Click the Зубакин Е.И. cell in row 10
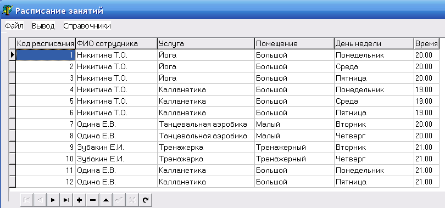The width and height of the screenshot is (445, 208). tap(116, 159)
